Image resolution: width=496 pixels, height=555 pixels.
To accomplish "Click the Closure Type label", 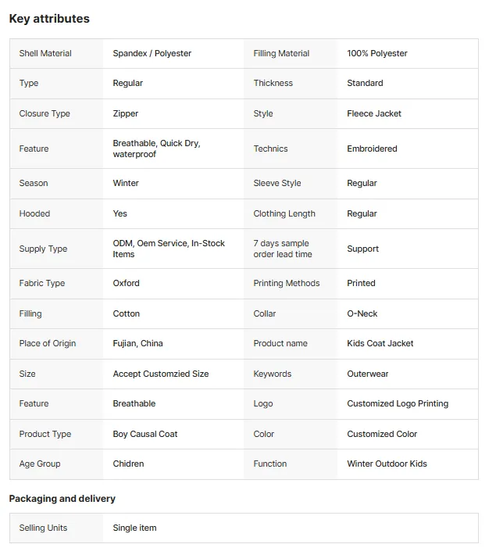I will [45, 113].
